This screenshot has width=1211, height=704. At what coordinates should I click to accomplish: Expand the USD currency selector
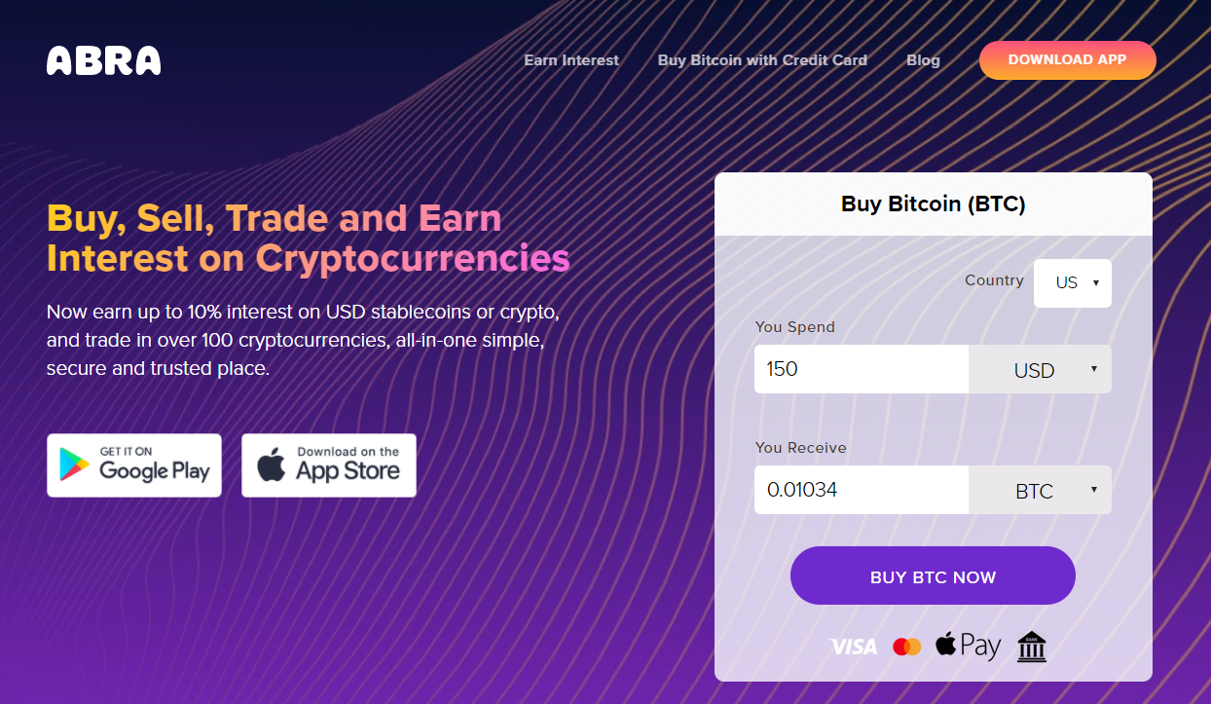coord(1040,369)
